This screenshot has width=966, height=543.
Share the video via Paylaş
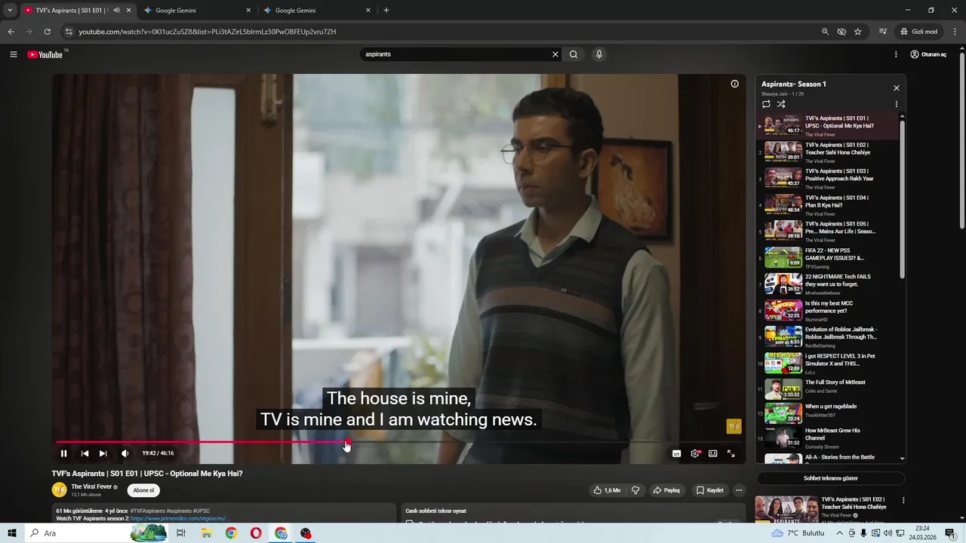pyautogui.click(x=667, y=490)
